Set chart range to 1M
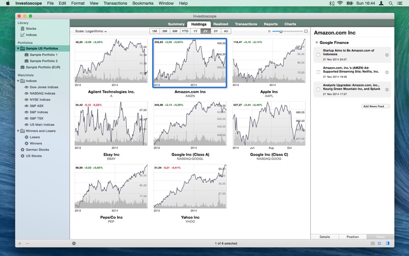Viewport: 409px width, 256px height. tap(154, 31)
